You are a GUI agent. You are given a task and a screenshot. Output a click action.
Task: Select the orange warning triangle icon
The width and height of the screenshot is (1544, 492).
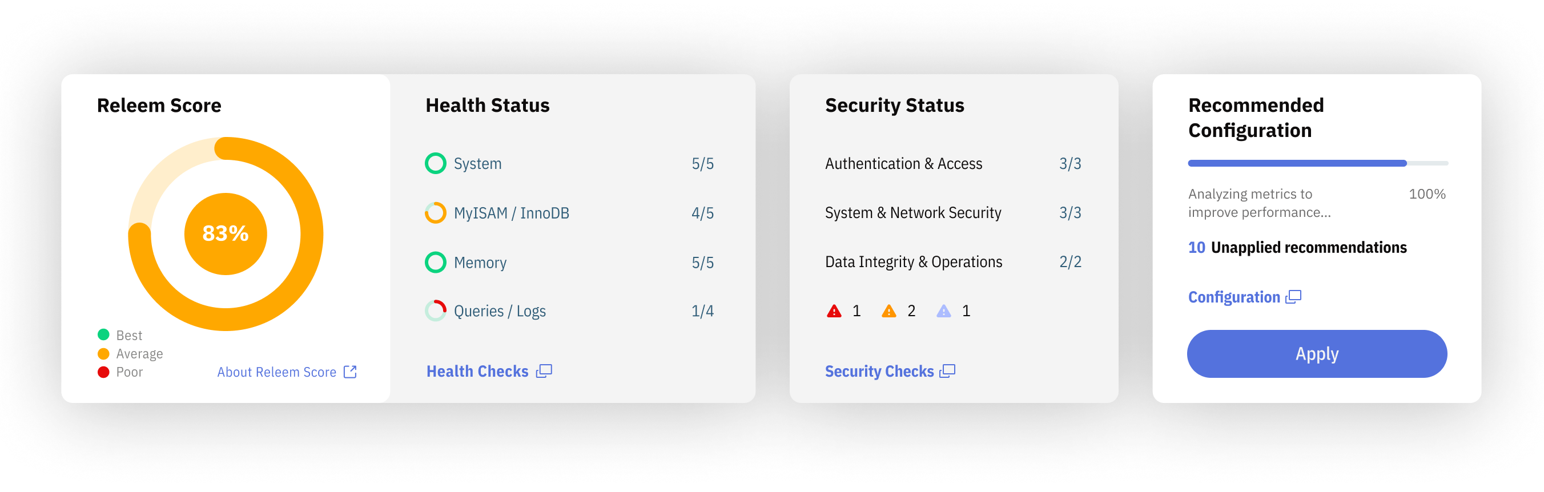[889, 310]
